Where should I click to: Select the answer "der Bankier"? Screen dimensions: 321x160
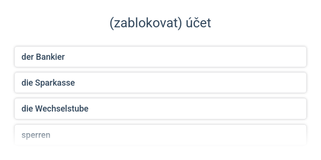[160, 57]
